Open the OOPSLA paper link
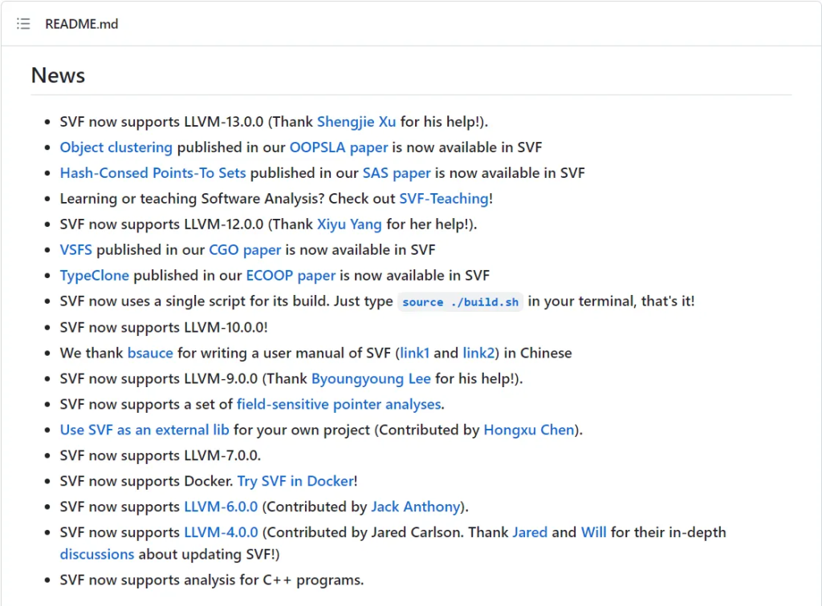822x606 pixels. click(x=338, y=147)
